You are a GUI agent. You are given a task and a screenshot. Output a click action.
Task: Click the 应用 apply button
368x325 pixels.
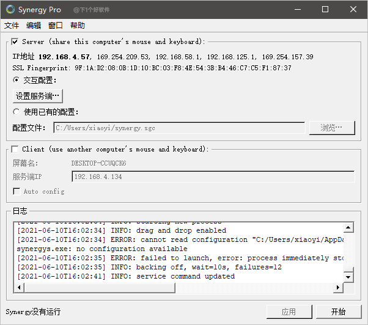289,312
